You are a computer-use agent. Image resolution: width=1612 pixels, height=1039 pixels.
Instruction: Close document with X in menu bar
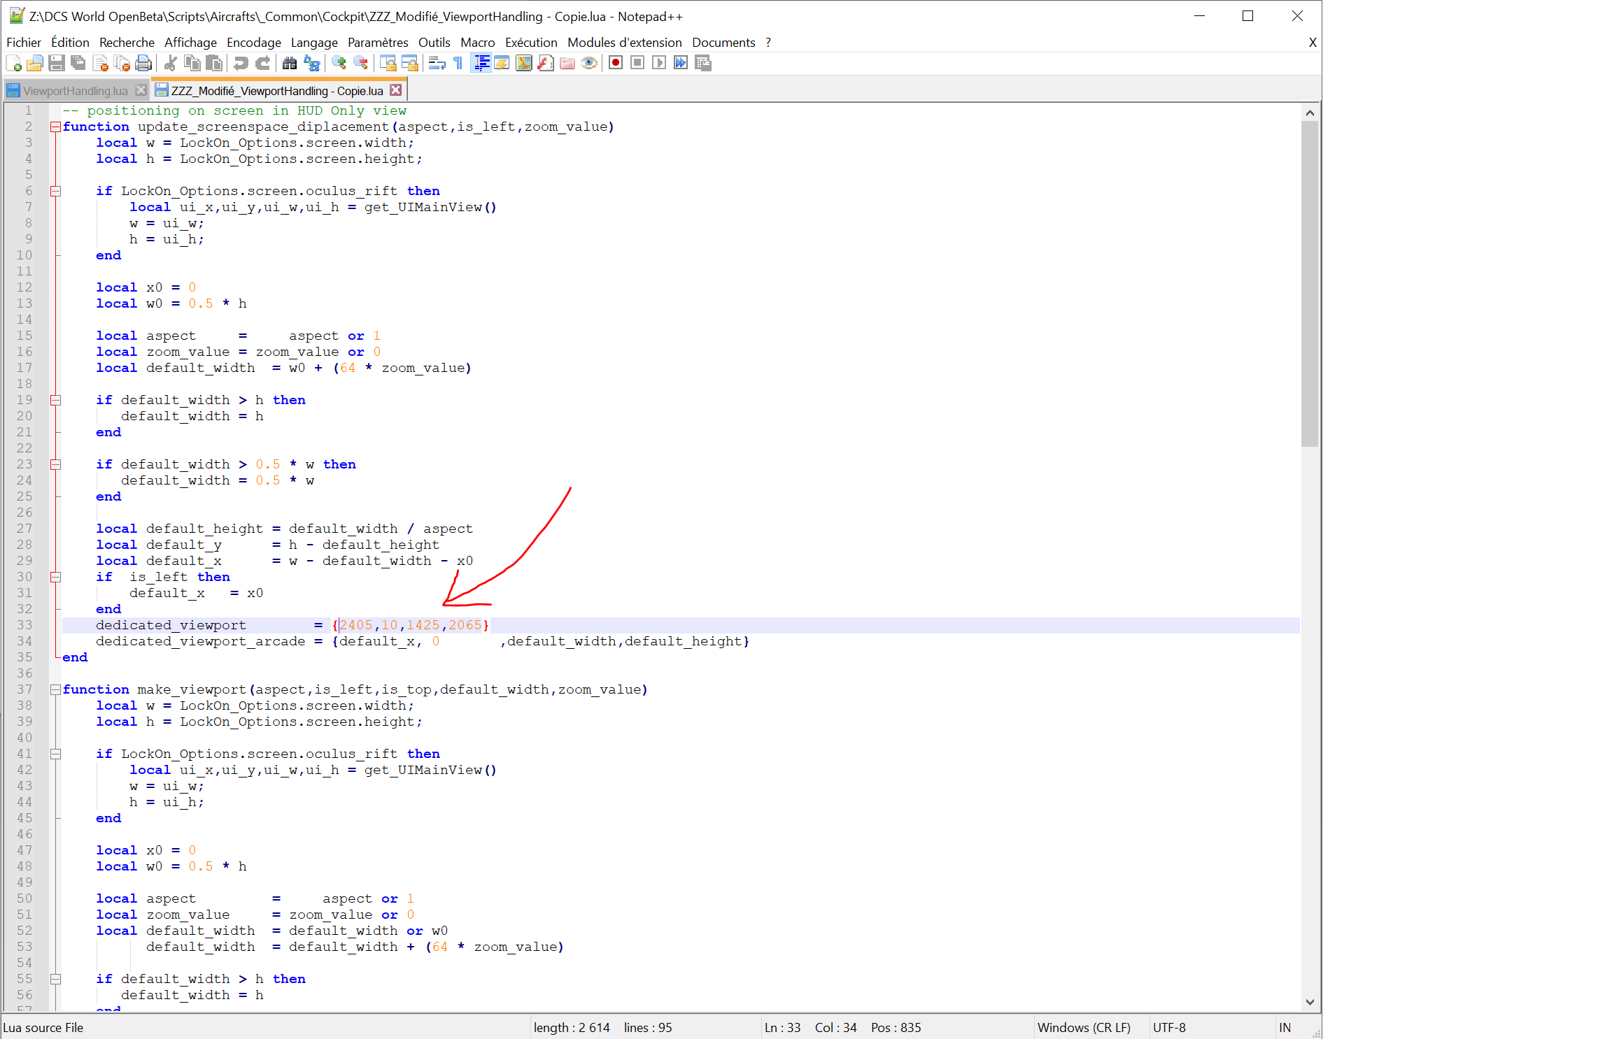pos(1313,43)
